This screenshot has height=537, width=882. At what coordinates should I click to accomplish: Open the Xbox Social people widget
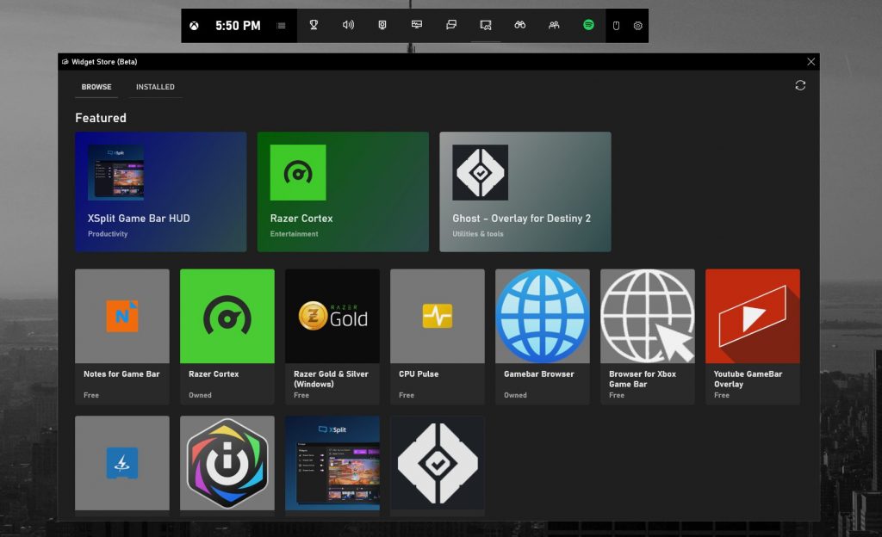pyautogui.click(x=554, y=25)
